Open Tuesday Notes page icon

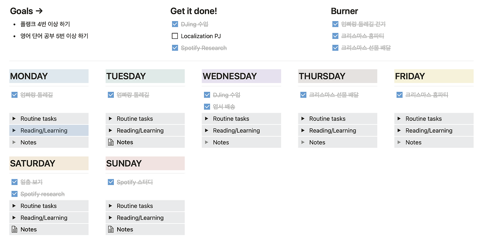coord(111,142)
